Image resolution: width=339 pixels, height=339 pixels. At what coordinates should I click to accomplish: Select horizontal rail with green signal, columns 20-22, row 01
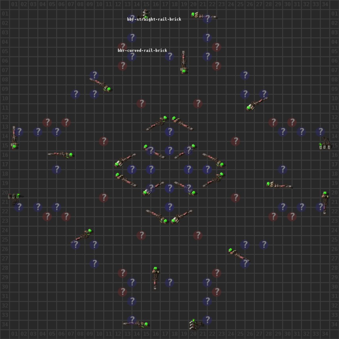(x=204, y=15)
